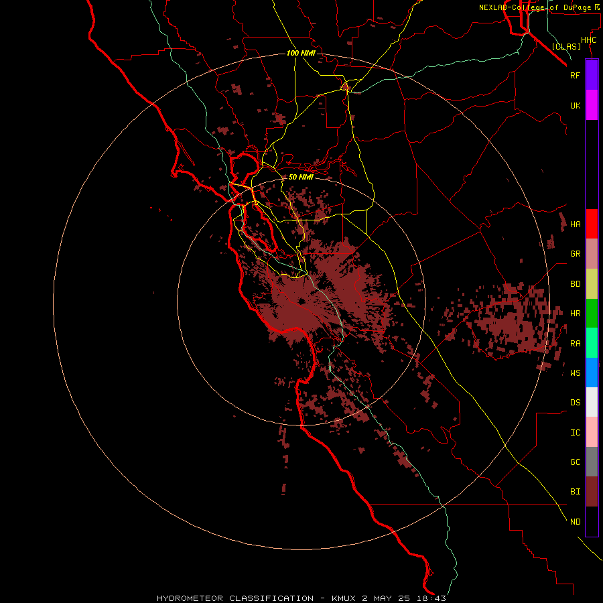Click the BI brown legend swatch
603x603 pixels.
point(592,492)
